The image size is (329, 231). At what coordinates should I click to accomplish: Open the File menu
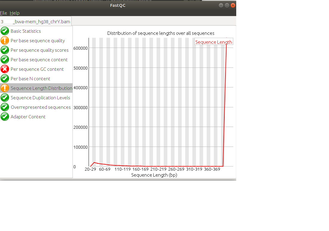(3, 13)
